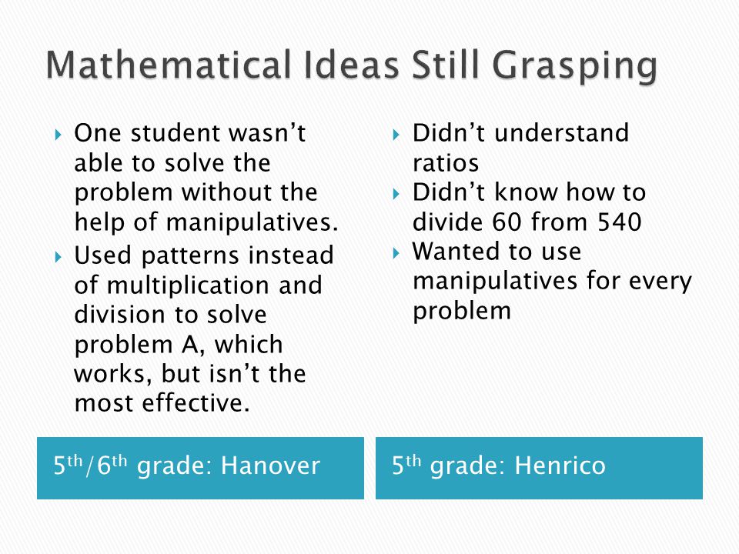Screen dimensions: 739x554
Task: Click the arrow bullet before 'One student wasn't'
Action: pyautogui.click(x=58, y=135)
